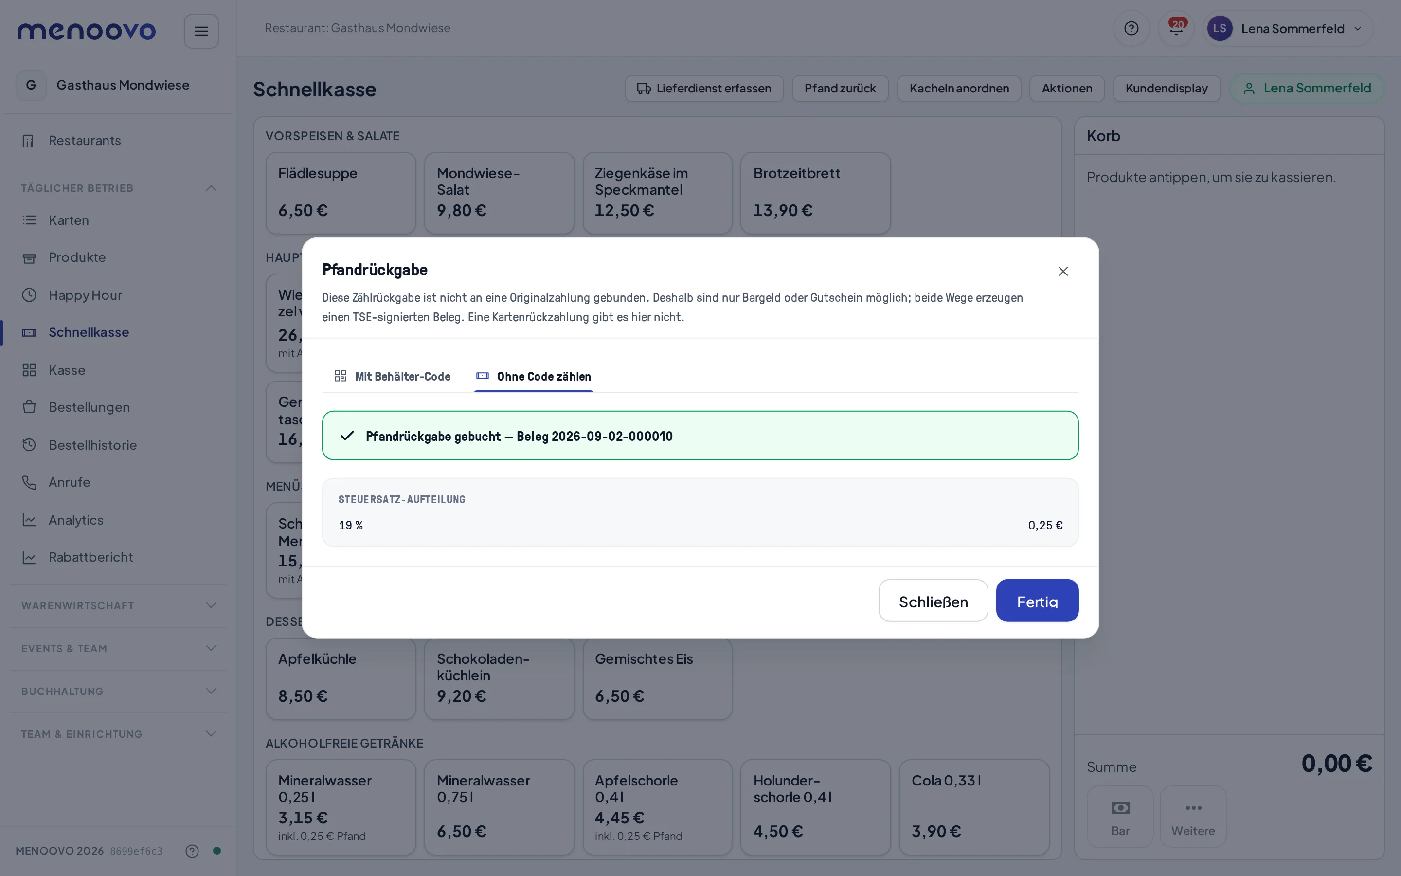This screenshot has height=876, width=1401.
Task: Close the Pfandrückgabe dialog with X
Action: click(1063, 271)
